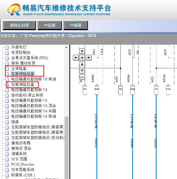This screenshot has height=179, width=177.
Task: Click document icon beside 油箱系统
Action: coord(7,154)
